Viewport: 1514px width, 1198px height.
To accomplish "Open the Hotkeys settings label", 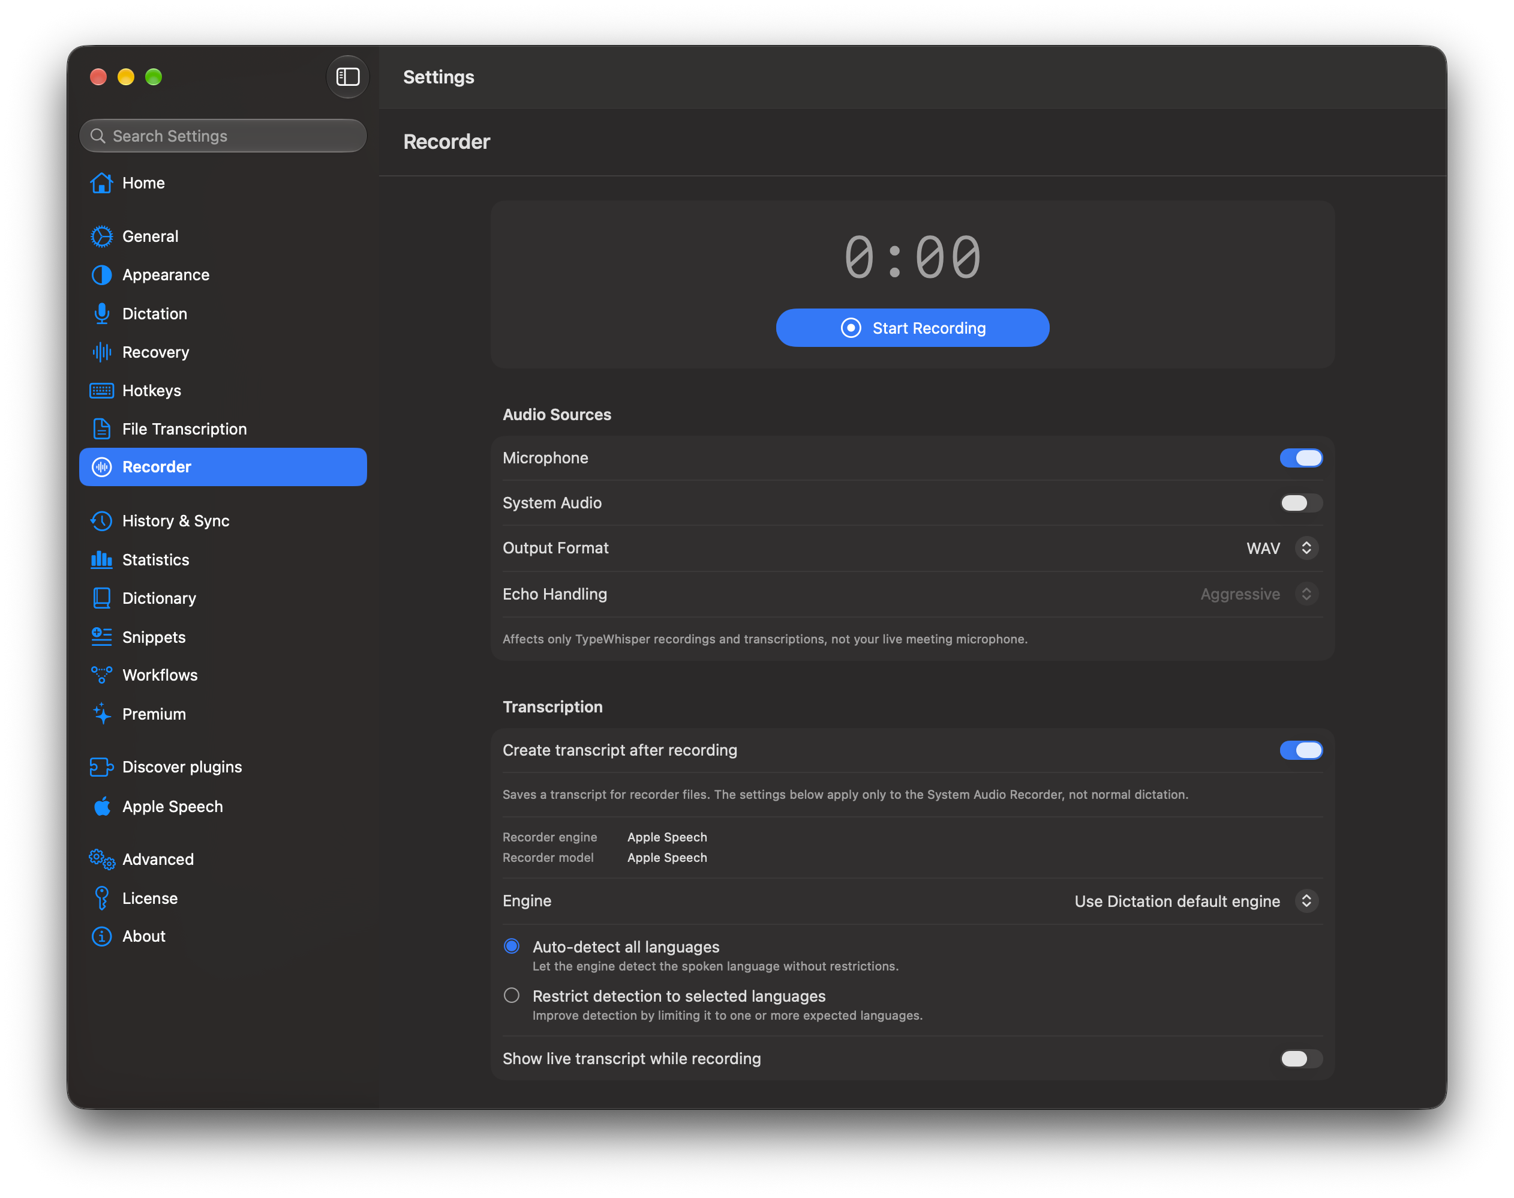I will (x=151, y=391).
